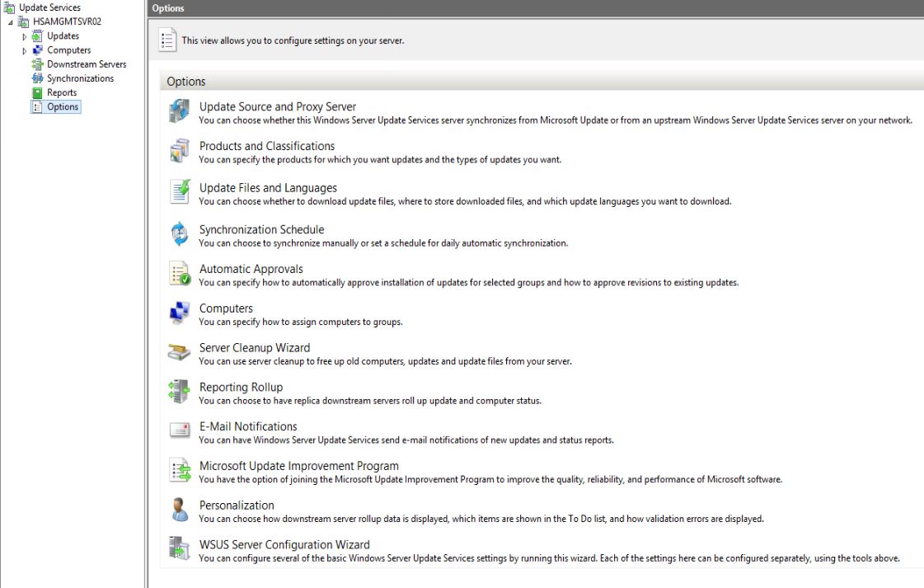Click 'You can specify how to assign computers to groups.'
Image resolution: width=924 pixels, height=588 pixels.
pyautogui.click(x=301, y=322)
